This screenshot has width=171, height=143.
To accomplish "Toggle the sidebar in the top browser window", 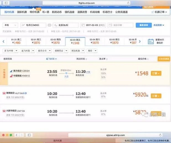I will click(x=6, y=3).
